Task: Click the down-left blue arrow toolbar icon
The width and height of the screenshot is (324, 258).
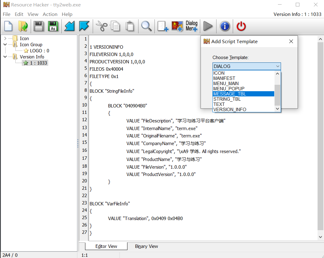Action: point(69,26)
